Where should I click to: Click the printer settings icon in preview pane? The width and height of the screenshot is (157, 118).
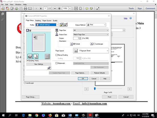30,56
